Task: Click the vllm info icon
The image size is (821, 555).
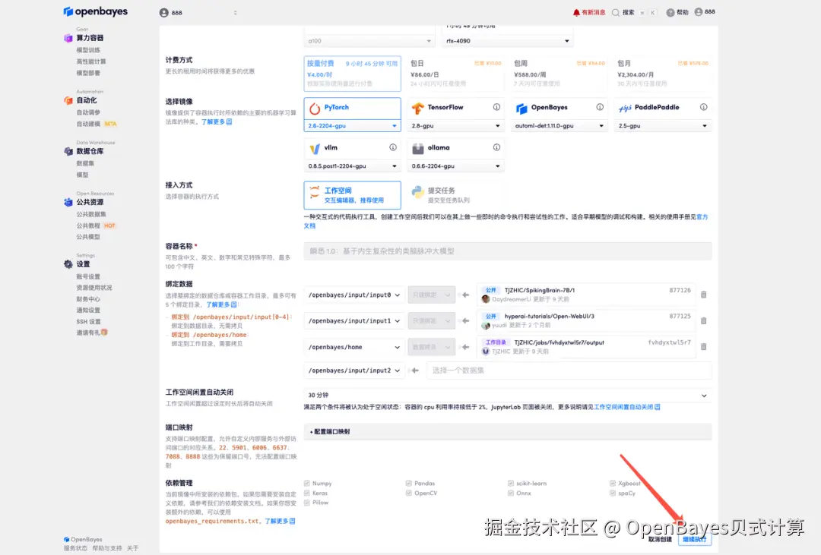Action: point(393,147)
